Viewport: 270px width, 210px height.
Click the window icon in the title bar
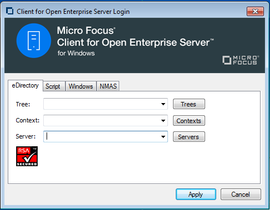coord(9,11)
